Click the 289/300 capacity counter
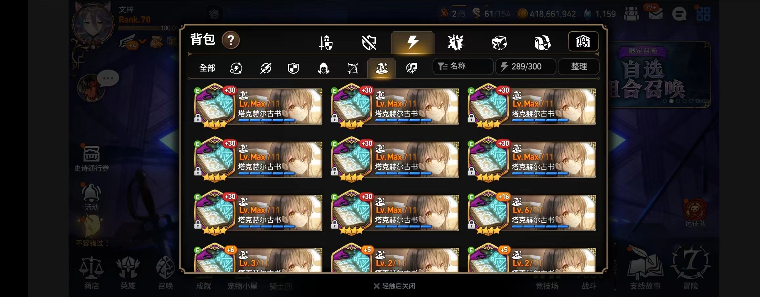760x297 pixels. coord(526,66)
